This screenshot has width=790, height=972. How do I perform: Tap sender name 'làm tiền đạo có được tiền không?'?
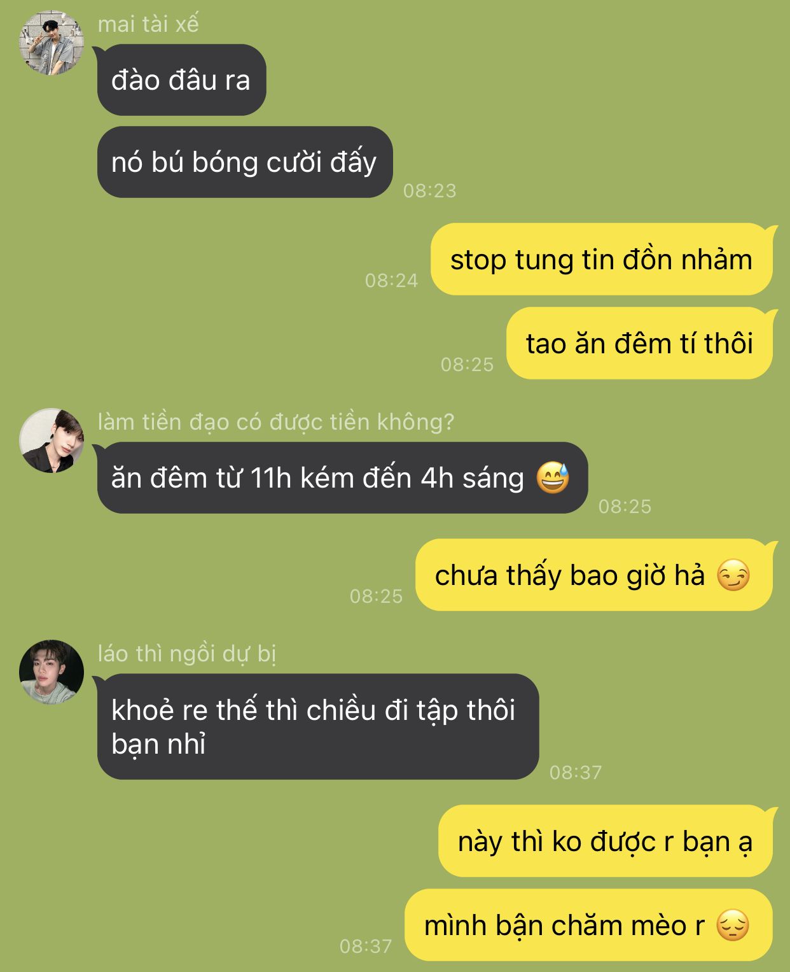pyautogui.click(x=276, y=421)
